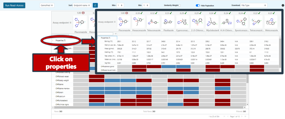Select the CHR:brain row label

click(59, 93)
